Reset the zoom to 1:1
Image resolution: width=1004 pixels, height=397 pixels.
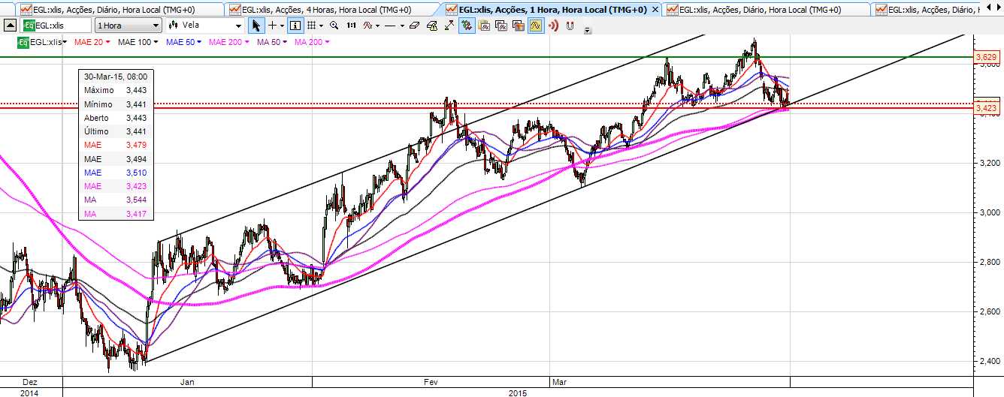click(x=351, y=26)
